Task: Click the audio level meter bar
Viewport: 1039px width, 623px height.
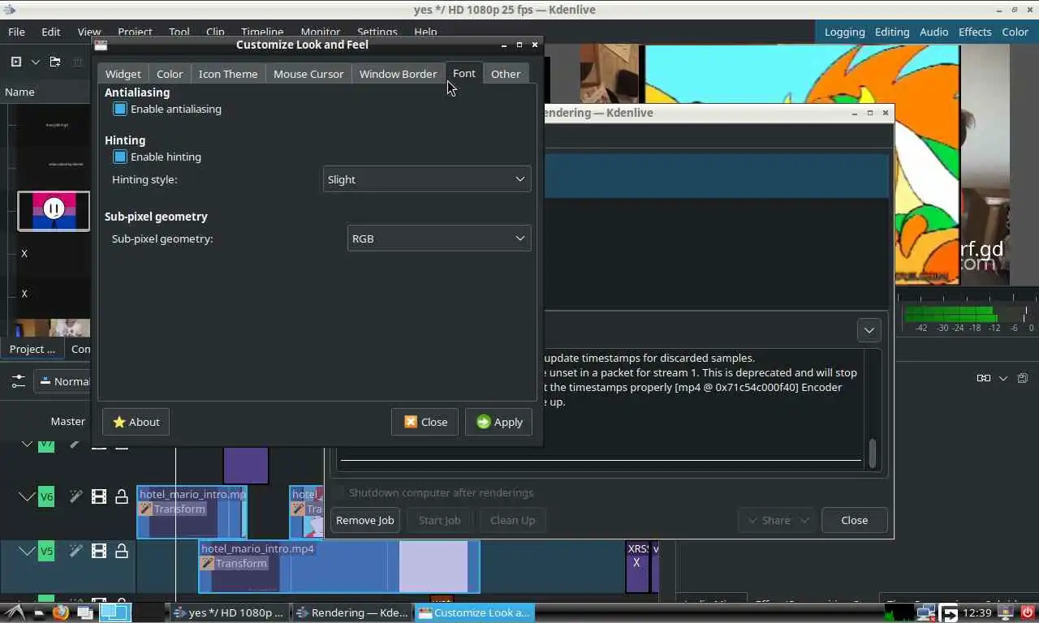Action: pyautogui.click(x=966, y=313)
